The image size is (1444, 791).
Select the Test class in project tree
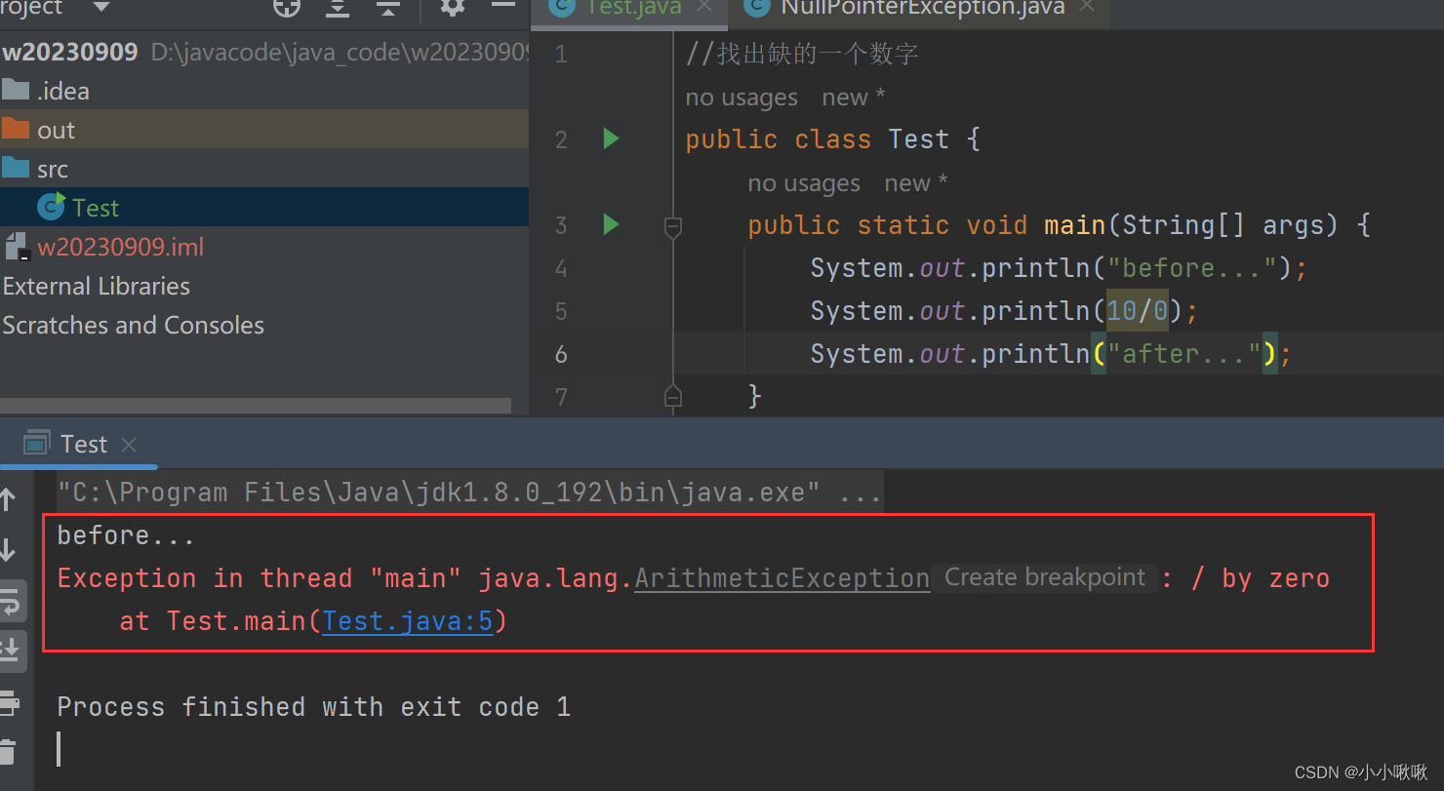coord(264,208)
